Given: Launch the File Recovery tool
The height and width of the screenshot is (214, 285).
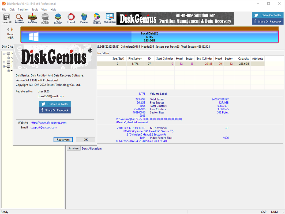Looking at the screenshot, I should 32,18.
